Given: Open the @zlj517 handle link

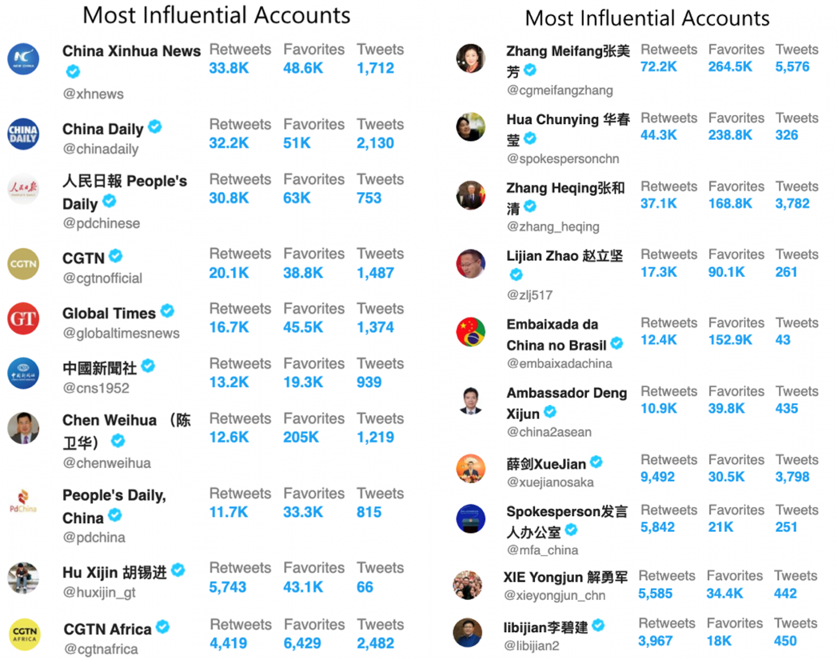Looking at the screenshot, I should (530, 295).
